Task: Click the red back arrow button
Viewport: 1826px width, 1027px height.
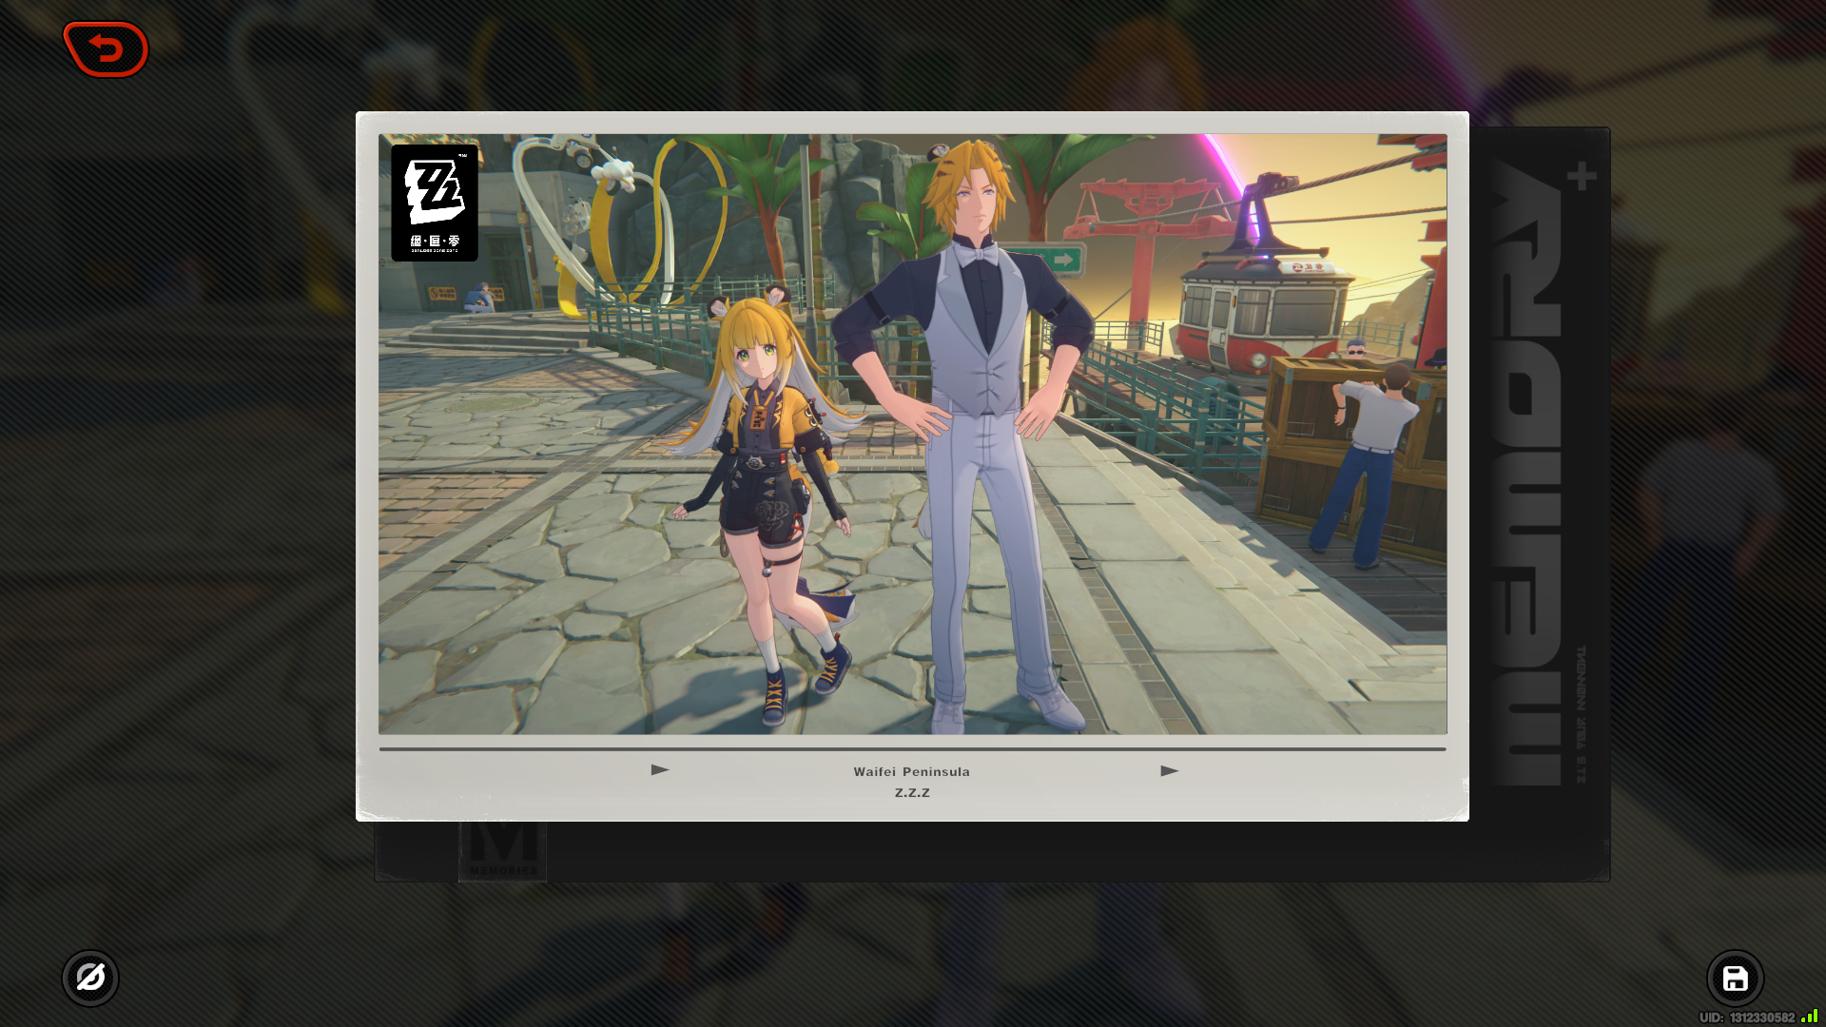Action: pos(106,49)
